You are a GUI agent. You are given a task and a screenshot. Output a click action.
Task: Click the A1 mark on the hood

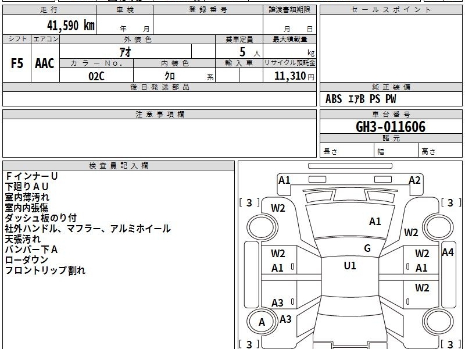pyautogui.click(x=375, y=222)
